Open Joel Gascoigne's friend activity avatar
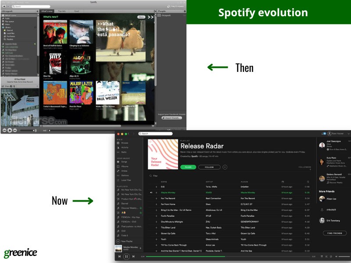This screenshot has width=351, height=263. (322, 145)
